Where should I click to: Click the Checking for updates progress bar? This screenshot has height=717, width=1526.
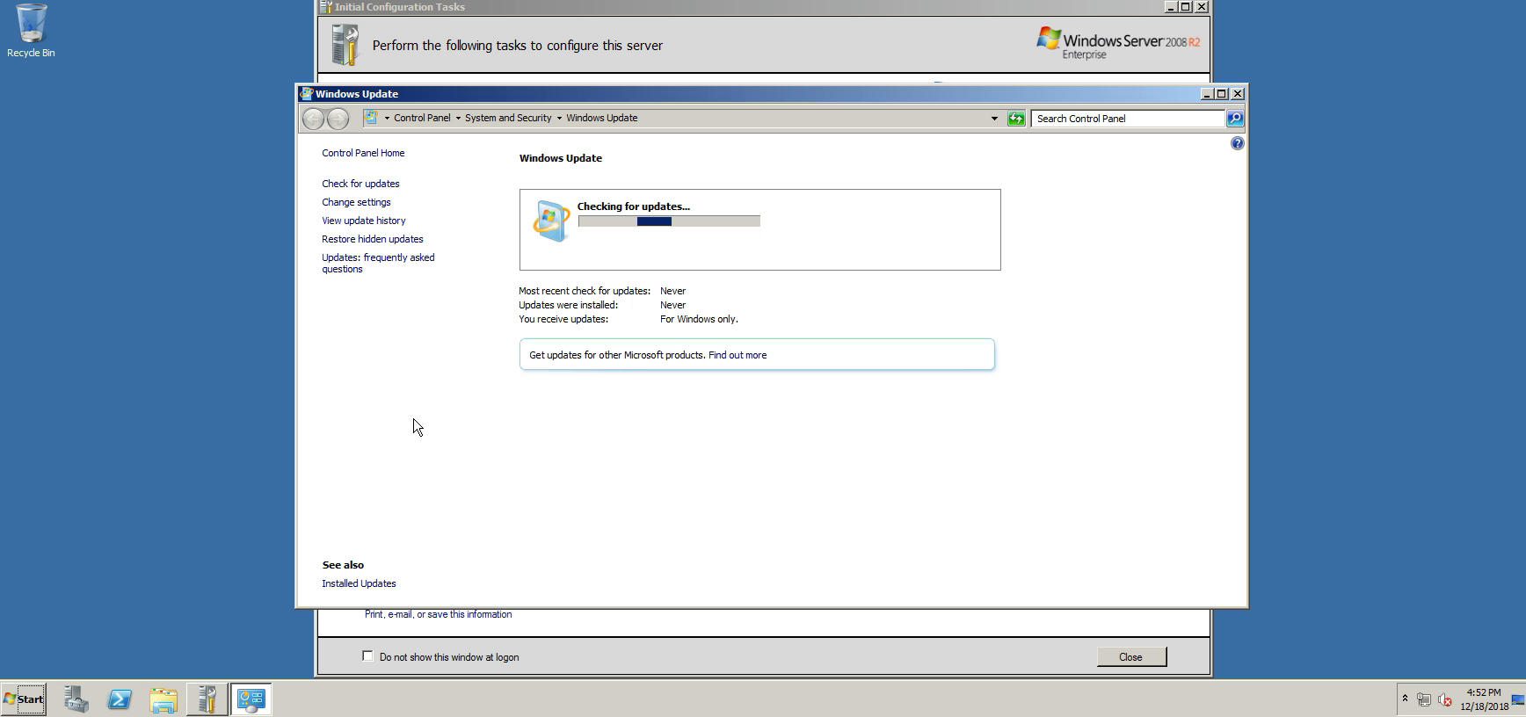(x=669, y=221)
